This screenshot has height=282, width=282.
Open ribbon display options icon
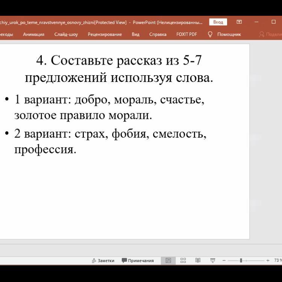(239, 22)
